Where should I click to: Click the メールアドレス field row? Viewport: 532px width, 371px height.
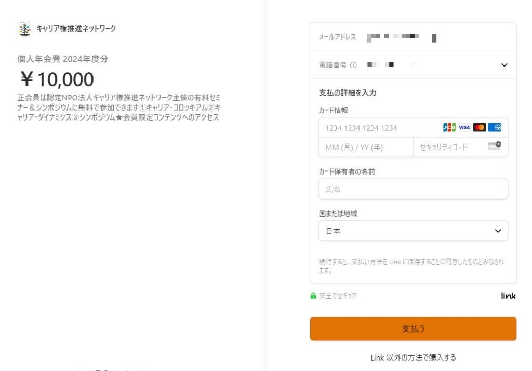413,37
